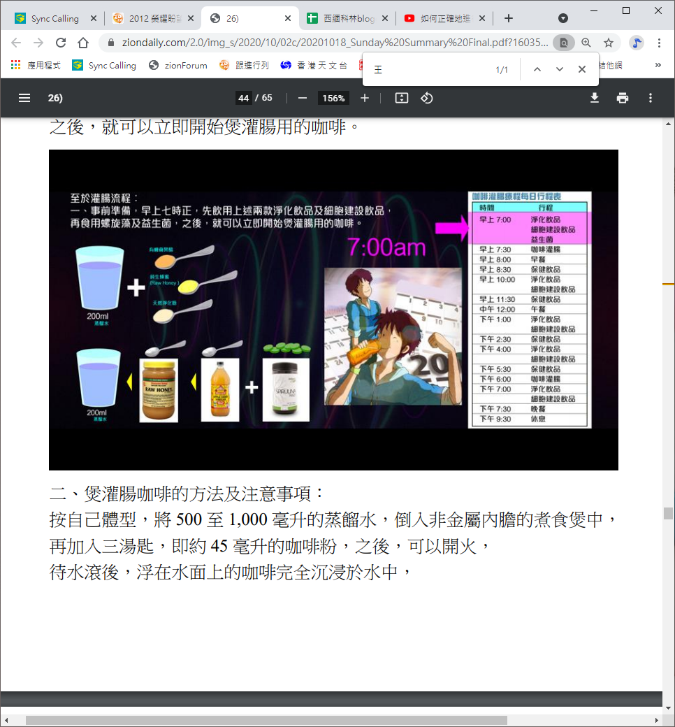Screen dimensions: 675x727
Task: Bookmark this page with star icon
Action: pos(608,43)
